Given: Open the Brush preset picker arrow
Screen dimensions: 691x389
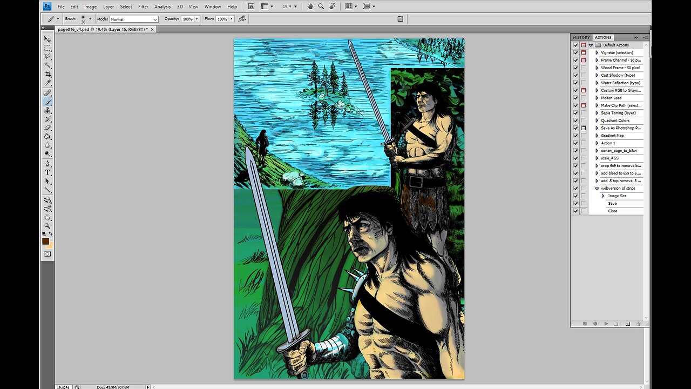Looking at the screenshot, I should pyautogui.click(x=90, y=19).
